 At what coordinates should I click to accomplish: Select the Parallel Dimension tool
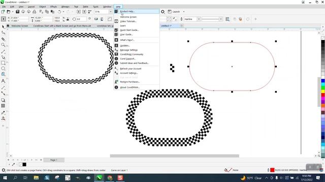[3, 88]
